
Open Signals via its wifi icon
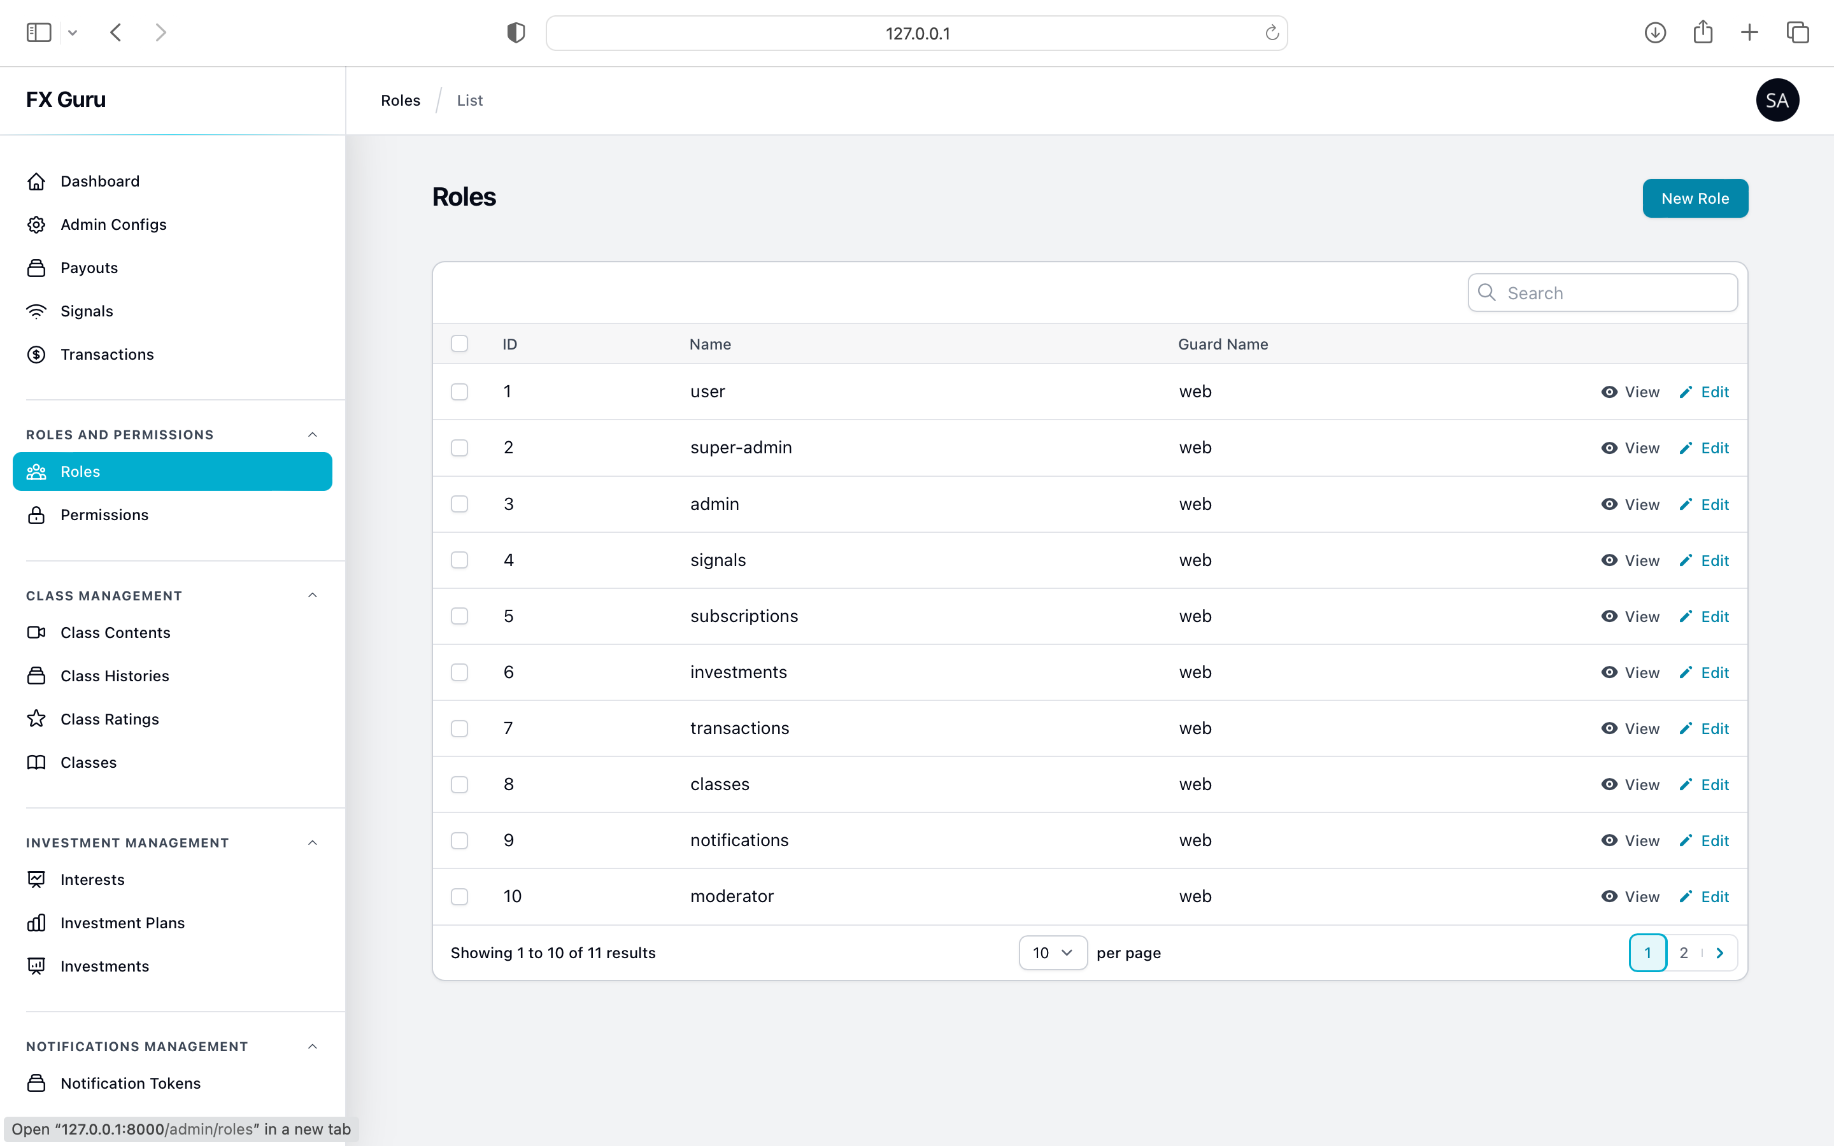pyautogui.click(x=36, y=311)
